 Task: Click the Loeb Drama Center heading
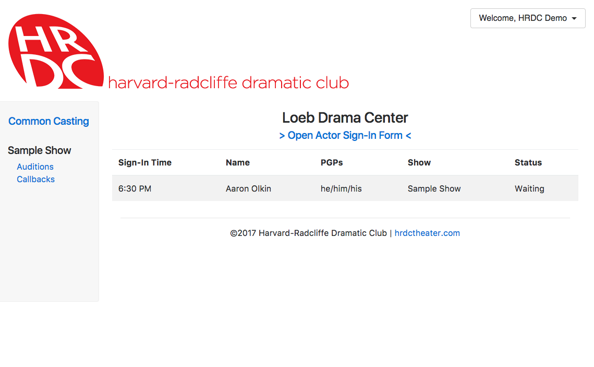coord(345,118)
